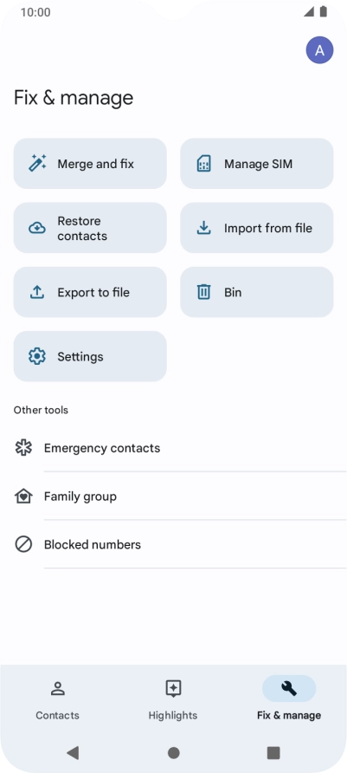This screenshot has height=773, width=347.
Task: Tap the cloud restore icon
Action: click(37, 228)
